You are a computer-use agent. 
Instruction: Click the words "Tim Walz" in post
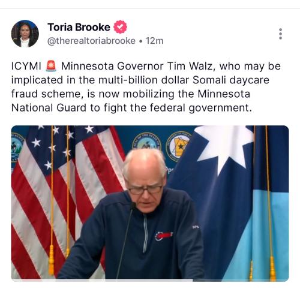(190, 66)
